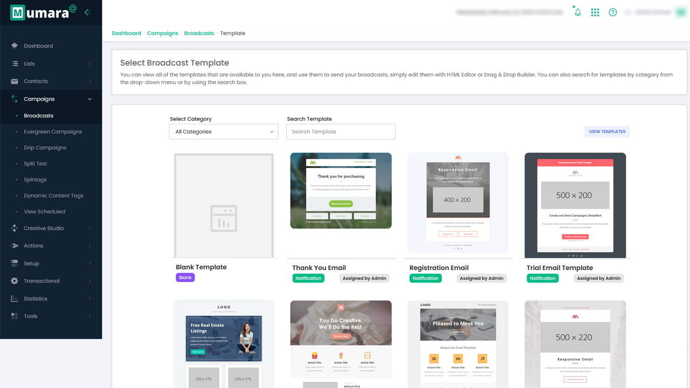Click "Assigned by Admin" under Trial Email Template
Viewport: 690px width, 388px height.
point(599,278)
